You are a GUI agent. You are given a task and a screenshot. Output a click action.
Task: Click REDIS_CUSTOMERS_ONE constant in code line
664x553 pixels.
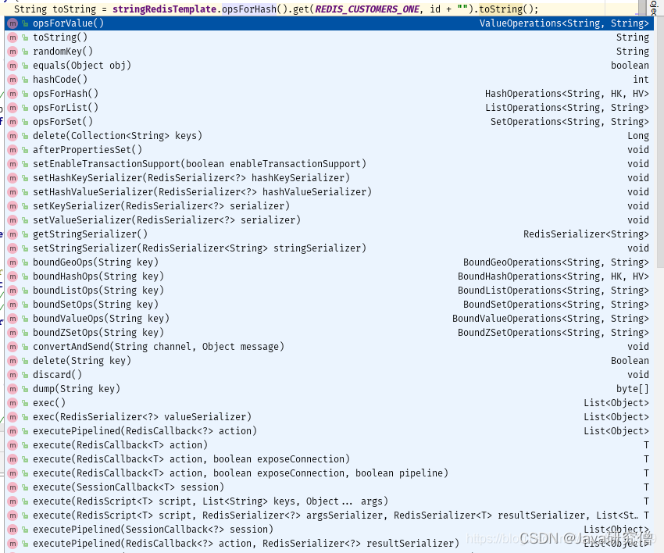point(367,9)
